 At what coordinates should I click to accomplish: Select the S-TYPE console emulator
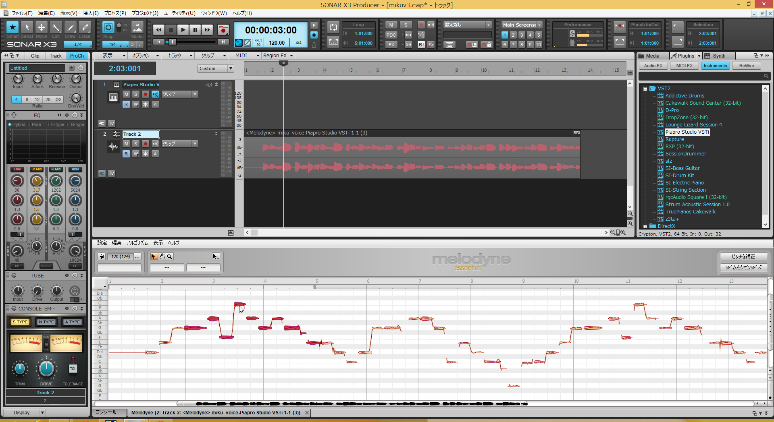(x=20, y=322)
